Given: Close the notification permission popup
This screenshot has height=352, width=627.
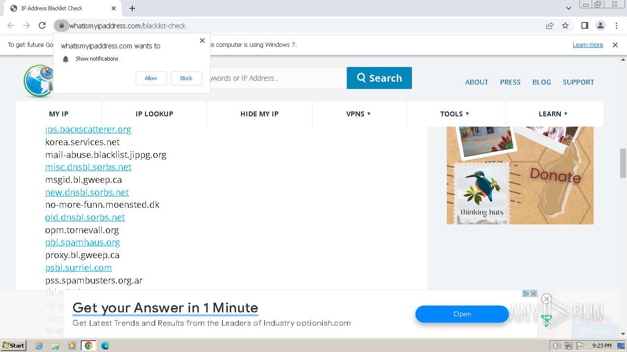Looking at the screenshot, I should [x=202, y=41].
